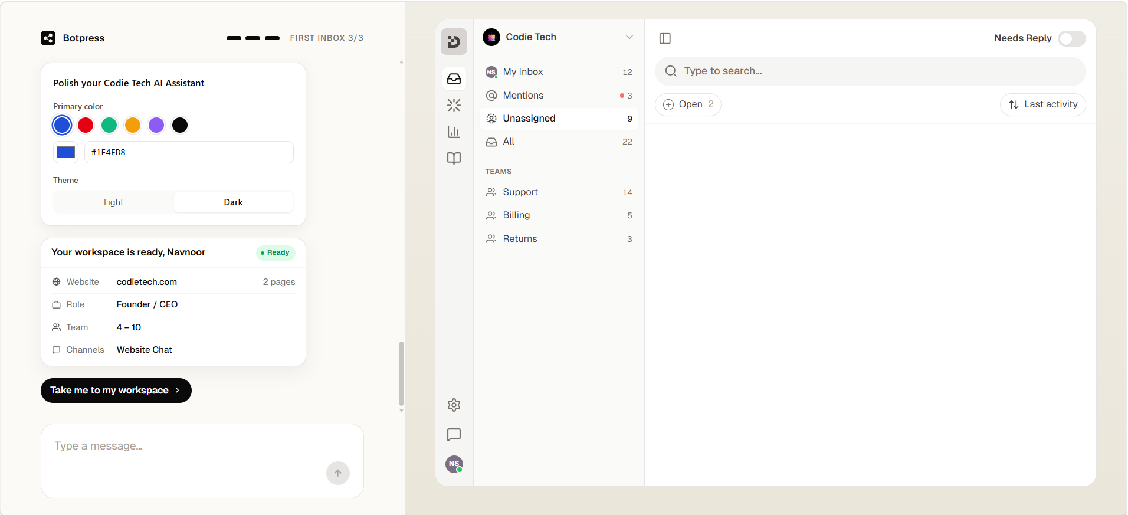Image resolution: width=1128 pixels, height=515 pixels.
Task: Click the chat panel vertical scrollbar
Action: [x=401, y=373]
